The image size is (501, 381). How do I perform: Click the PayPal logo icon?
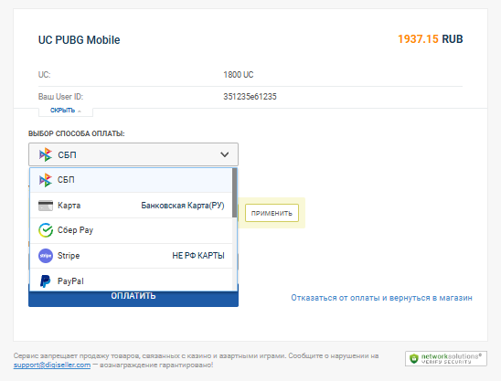tap(45, 281)
